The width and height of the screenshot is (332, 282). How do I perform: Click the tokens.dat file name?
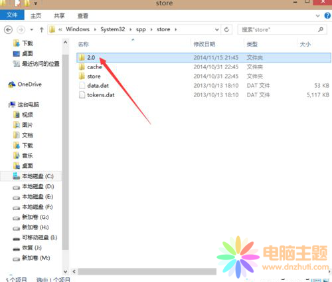pos(101,95)
